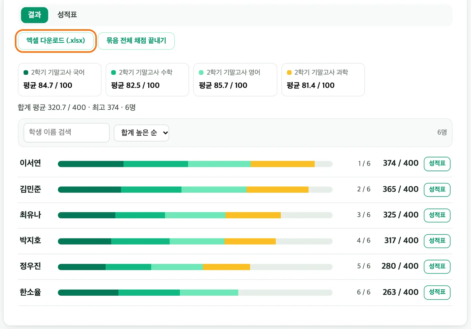Viewport: 471px width, 329px height.
Task: Download Excel file via 엑셀 다운로드 (.xlsx)
Action: [x=56, y=41]
